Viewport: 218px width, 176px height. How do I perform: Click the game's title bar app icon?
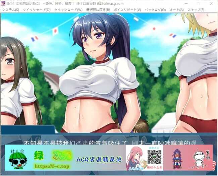(x=3, y=3)
